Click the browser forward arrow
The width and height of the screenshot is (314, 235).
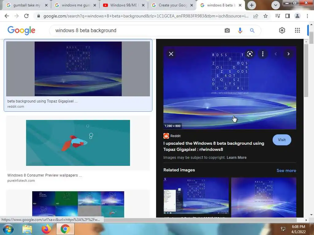(17, 16)
